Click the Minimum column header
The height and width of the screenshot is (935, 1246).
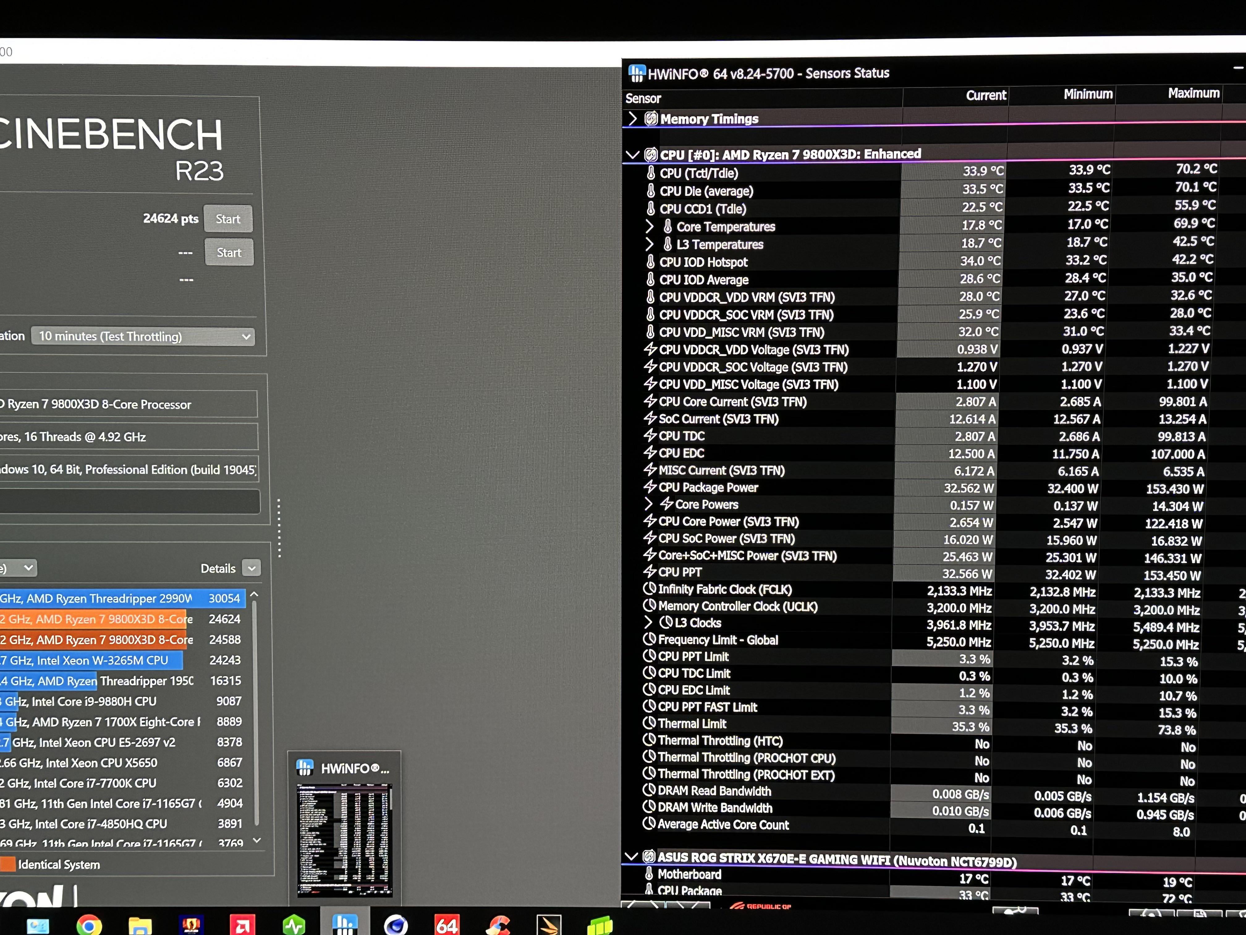click(x=1088, y=94)
